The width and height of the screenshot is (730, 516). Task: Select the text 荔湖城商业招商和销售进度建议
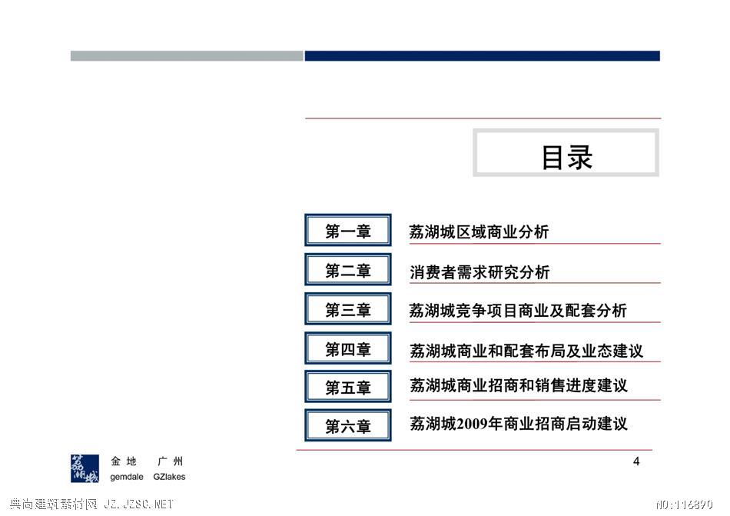tap(519, 385)
